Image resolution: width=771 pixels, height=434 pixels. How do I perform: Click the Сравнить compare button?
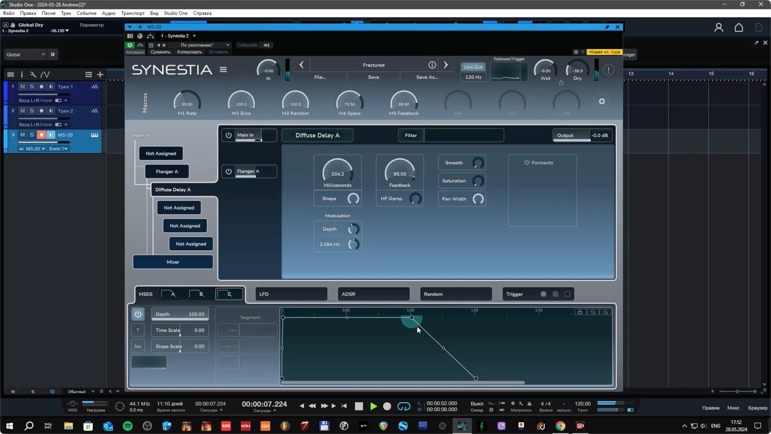pos(160,52)
